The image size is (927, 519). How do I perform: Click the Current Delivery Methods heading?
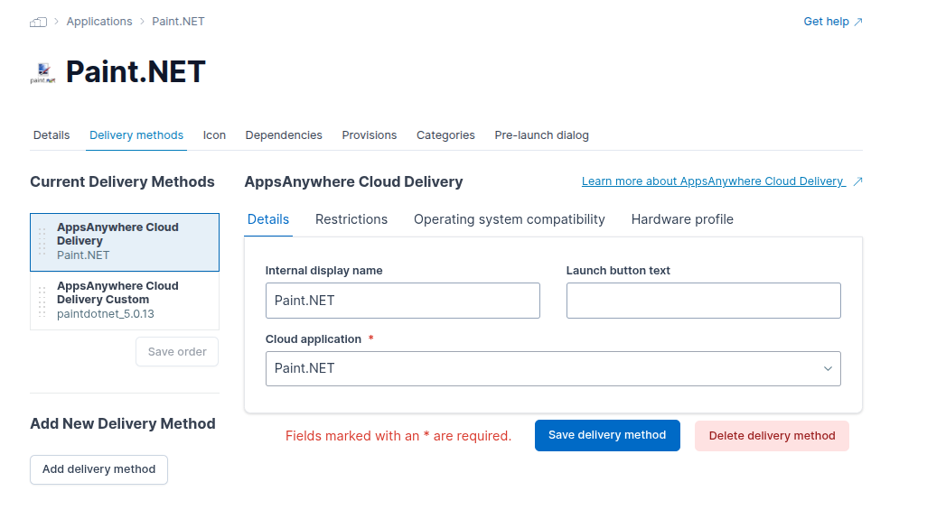(x=122, y=181)
